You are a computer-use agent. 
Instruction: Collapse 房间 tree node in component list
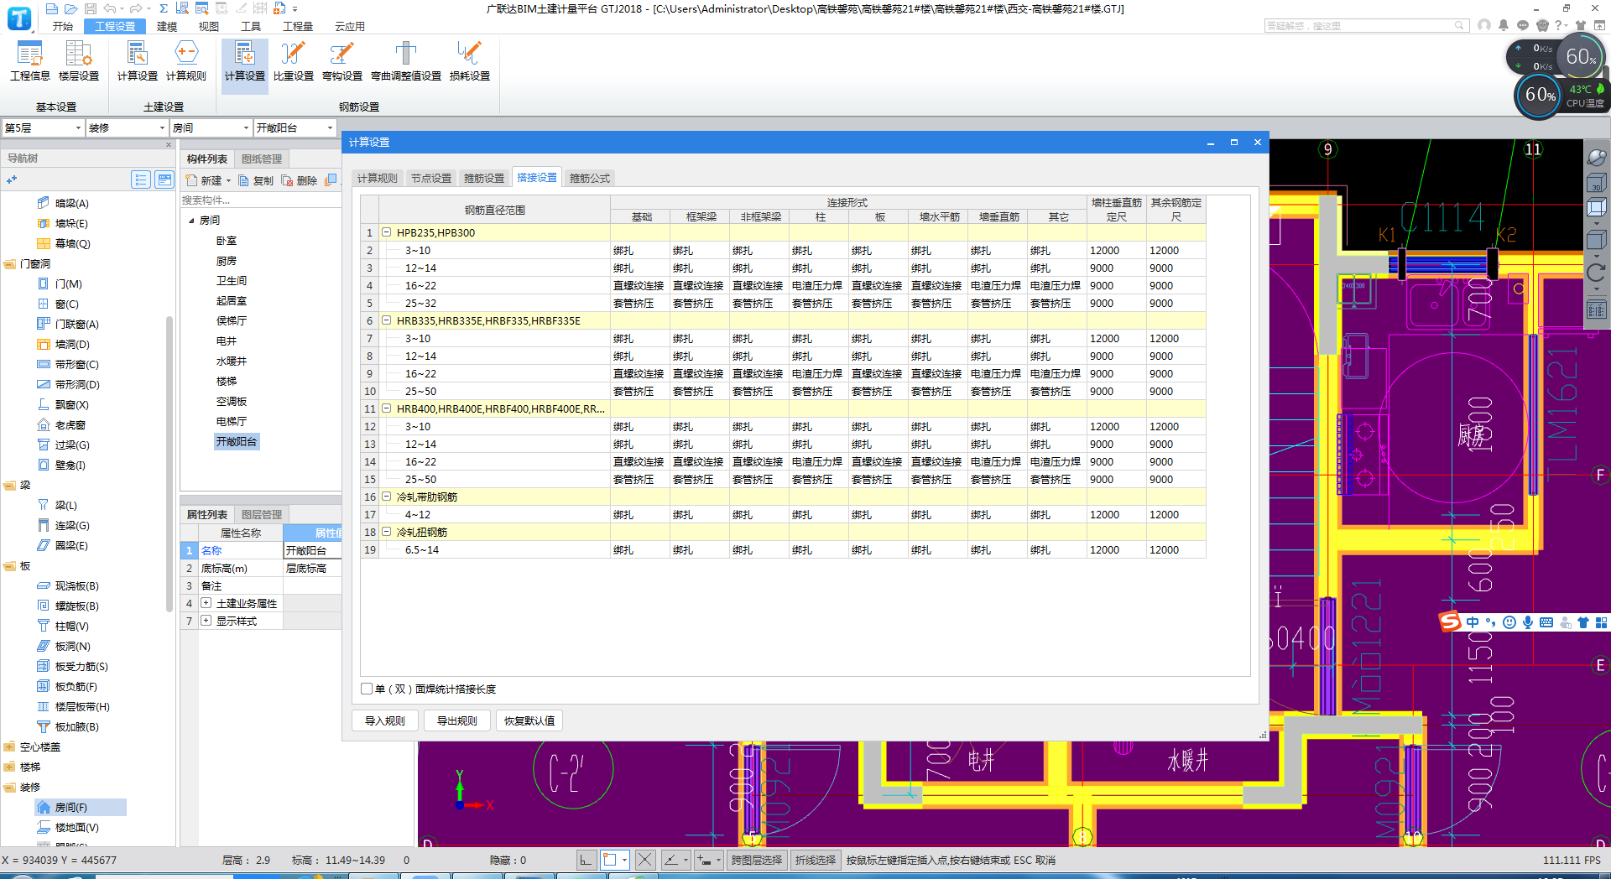(192, 221)
